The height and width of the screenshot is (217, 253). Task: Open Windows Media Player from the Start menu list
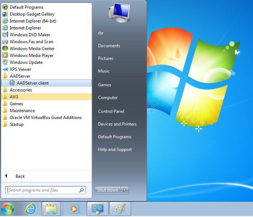click(x=31, y=56)
